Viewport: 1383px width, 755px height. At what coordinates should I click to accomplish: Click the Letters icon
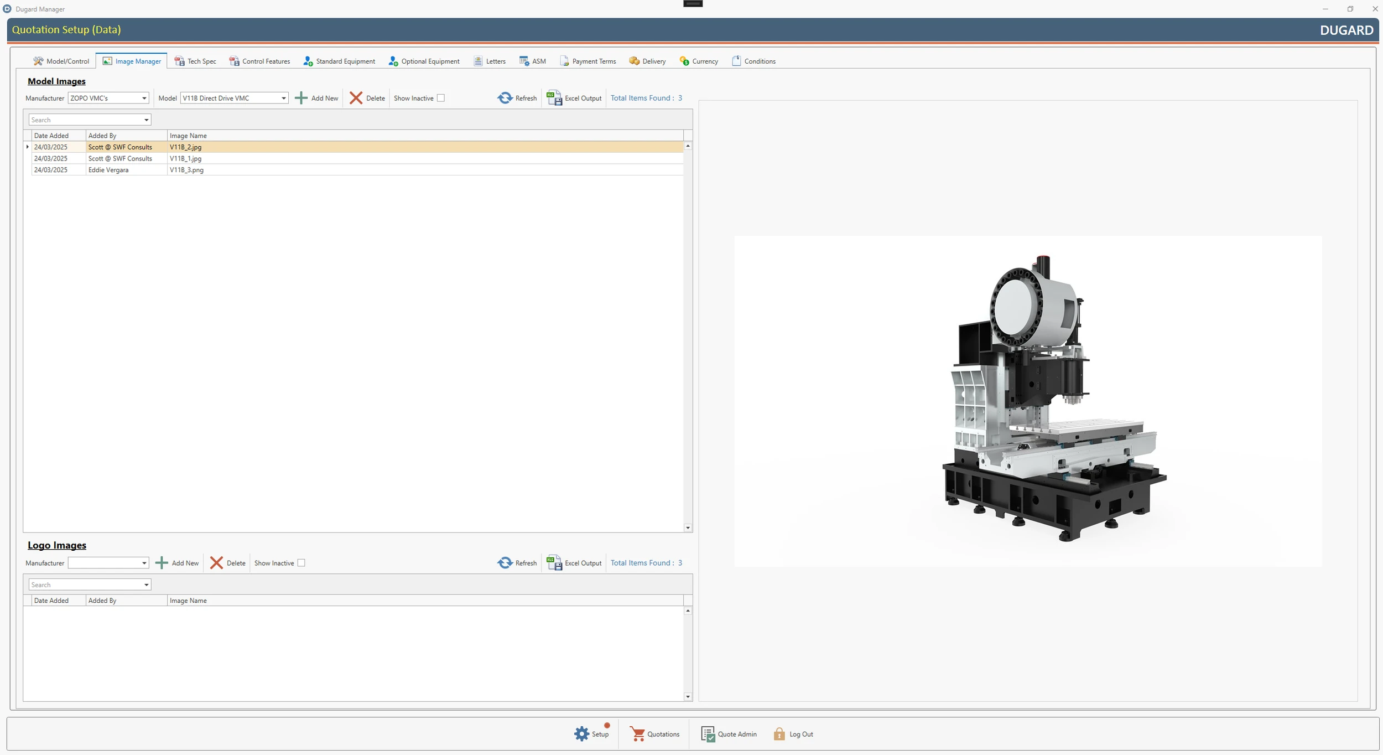477,61
